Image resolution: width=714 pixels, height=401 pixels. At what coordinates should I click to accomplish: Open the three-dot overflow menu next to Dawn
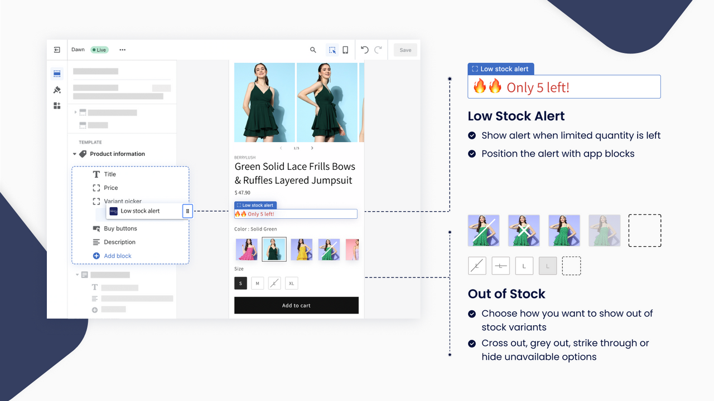click(x=123, y=50)
